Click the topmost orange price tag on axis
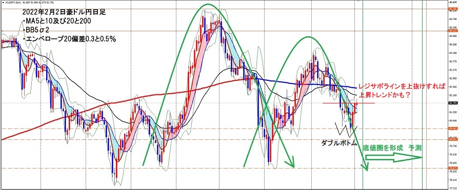 (453, 9)
